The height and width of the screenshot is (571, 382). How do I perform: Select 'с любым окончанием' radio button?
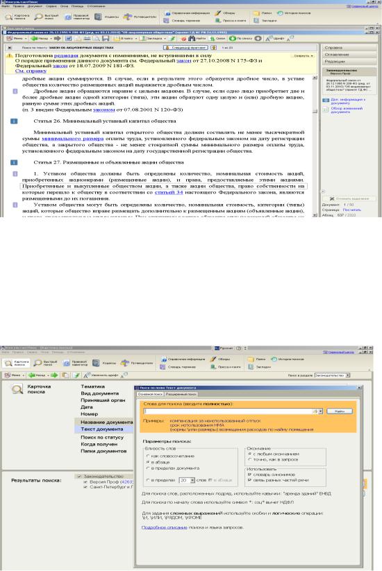(249, 454)
